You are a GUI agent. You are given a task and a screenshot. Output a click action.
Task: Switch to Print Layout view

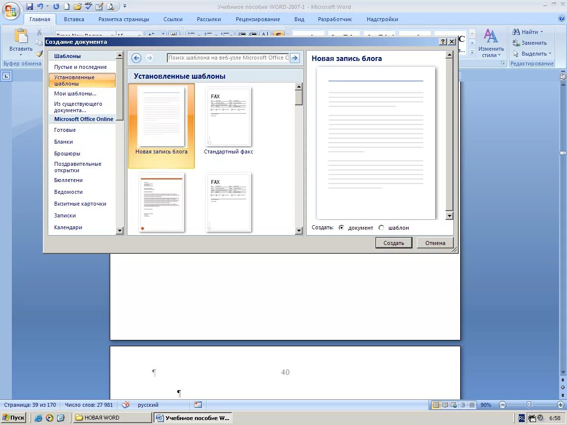(x=436, y=405)
